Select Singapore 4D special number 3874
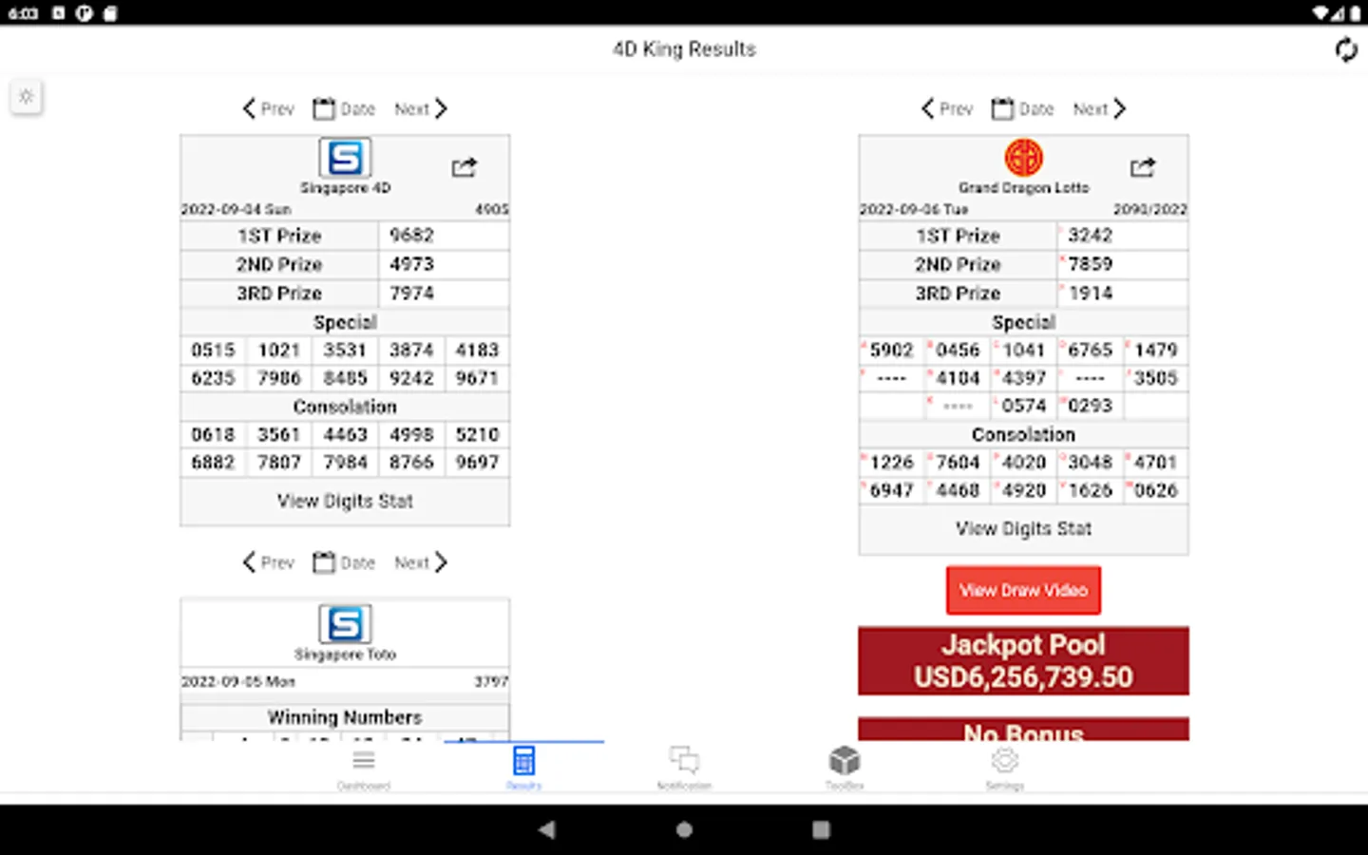This screenshot has width=1368, height=855. click(x=411, y=351)
